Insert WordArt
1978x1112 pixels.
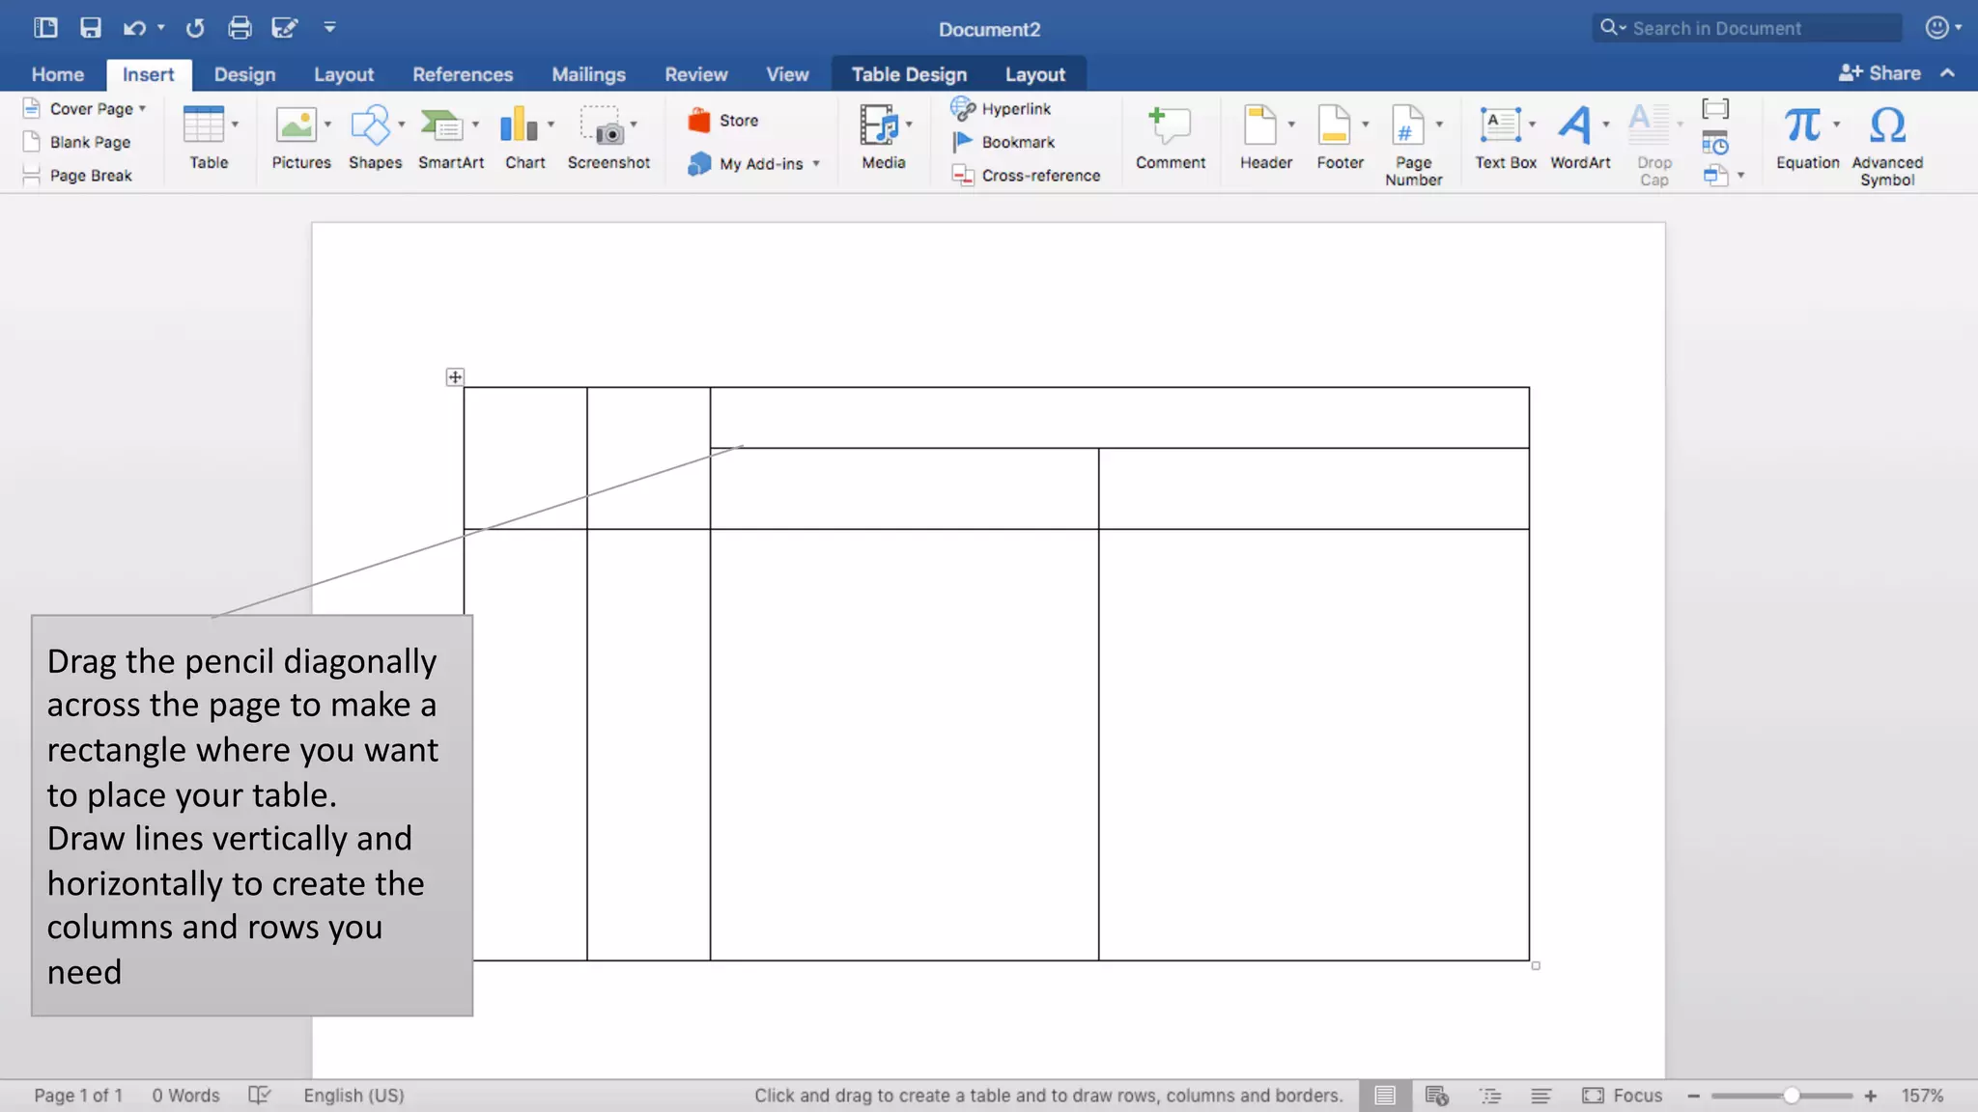pos(1574,125)
